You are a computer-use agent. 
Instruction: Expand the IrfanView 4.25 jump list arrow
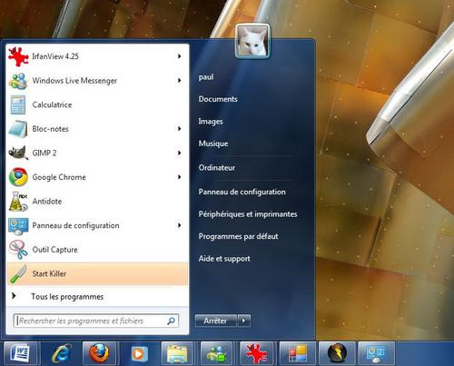pyautogui.click(x=180, y=56)
